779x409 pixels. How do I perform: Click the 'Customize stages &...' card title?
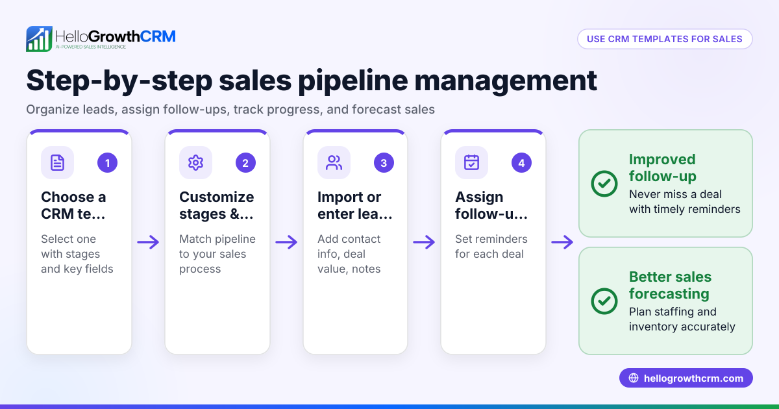click(217, 205)
